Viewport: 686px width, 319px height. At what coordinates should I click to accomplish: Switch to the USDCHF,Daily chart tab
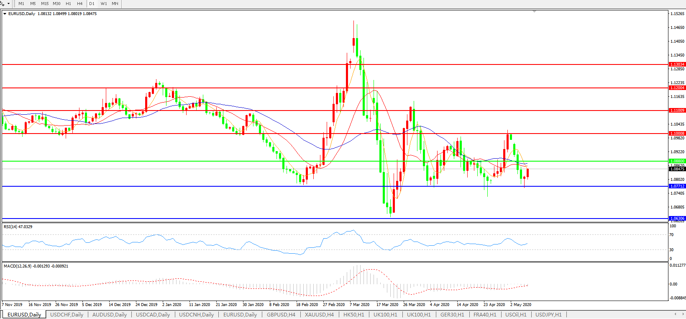coord(67,314)
